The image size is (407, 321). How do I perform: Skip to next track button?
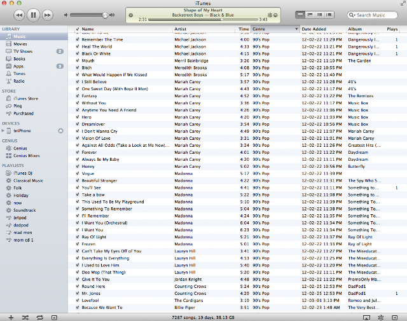coord(47,15)
